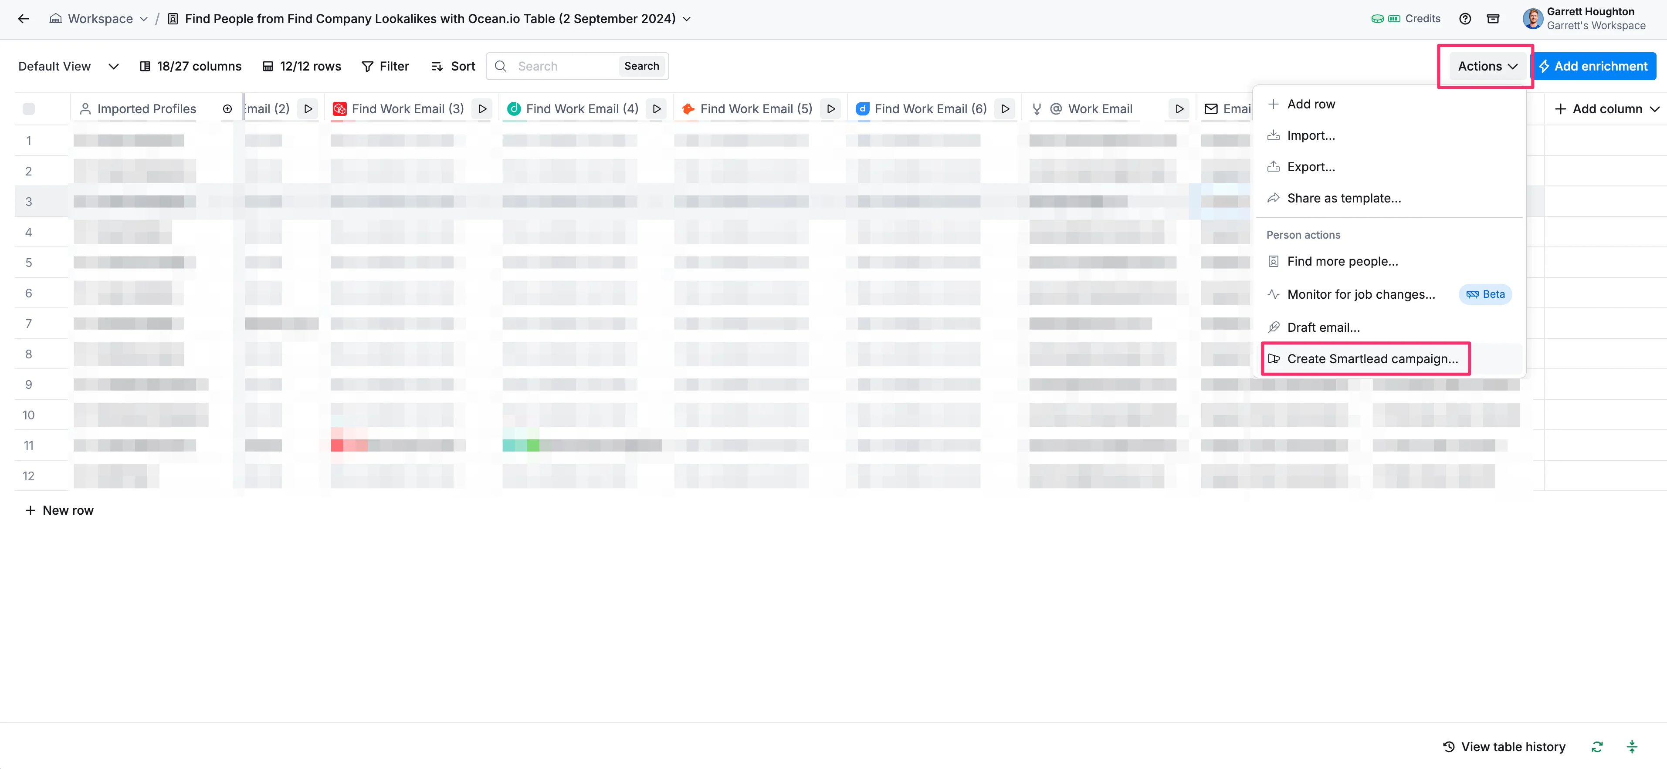Click the Add enrichment button
Screen dimensions: 1667x769
tap(1593, 66)
